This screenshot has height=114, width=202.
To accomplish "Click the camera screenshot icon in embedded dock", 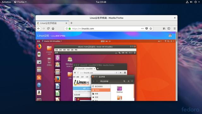I will tap(39, 62).
